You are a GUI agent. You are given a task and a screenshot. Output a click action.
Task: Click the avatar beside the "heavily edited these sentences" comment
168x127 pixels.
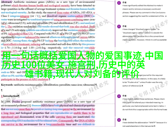[119, 96]
